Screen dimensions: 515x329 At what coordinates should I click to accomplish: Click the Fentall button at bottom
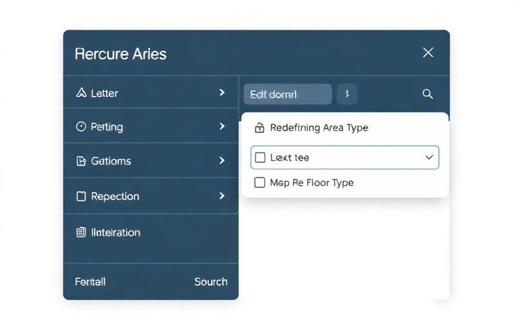(x=90, y=281)
